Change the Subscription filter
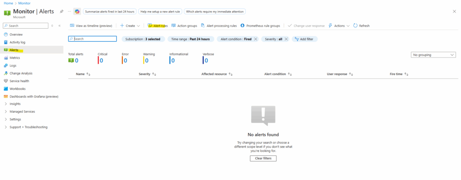The image size is (461, 180). coord(143,39)
